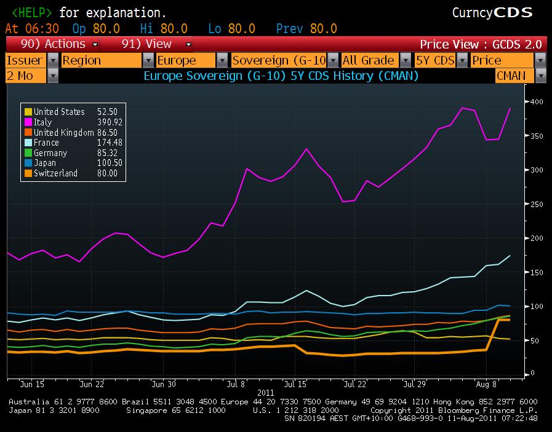The height and width of the screenshot is (432, 552).
Task: Expand the Region dropdown arrow
Action: tap(148, 60)
